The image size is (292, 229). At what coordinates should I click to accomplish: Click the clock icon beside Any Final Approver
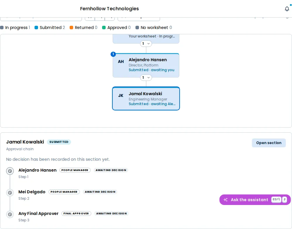click(10, 214)
